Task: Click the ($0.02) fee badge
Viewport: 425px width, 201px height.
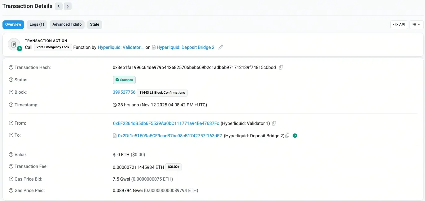Action: (173, 167)
